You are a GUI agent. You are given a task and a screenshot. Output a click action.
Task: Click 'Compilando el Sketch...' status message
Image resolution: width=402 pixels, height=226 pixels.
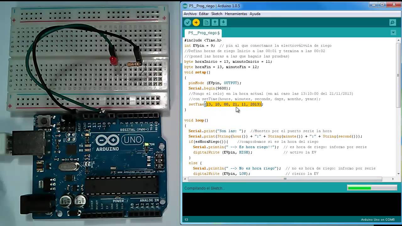pos(204,188)
